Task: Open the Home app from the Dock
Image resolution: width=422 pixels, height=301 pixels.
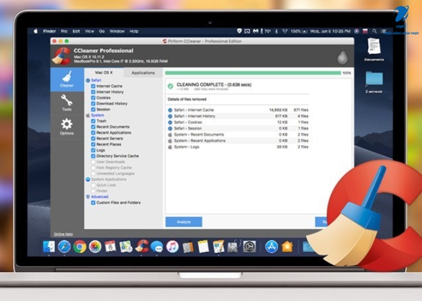Action: (x=287, y=247)
